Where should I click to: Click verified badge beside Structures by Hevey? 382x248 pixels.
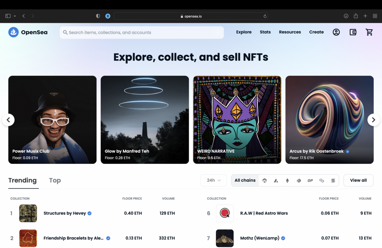point(90,213)
